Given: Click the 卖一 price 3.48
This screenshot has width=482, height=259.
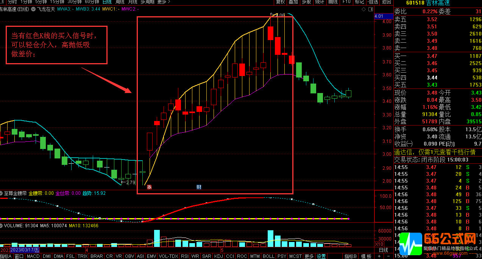Looking at the screenshot, I should (x=432, y=48).
